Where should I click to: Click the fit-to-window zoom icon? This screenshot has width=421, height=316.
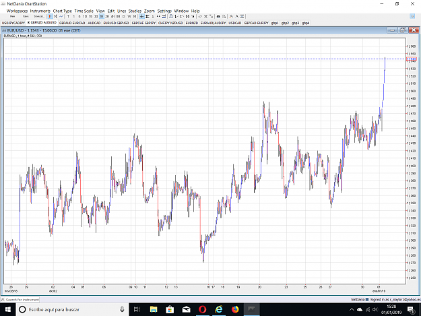242,16
